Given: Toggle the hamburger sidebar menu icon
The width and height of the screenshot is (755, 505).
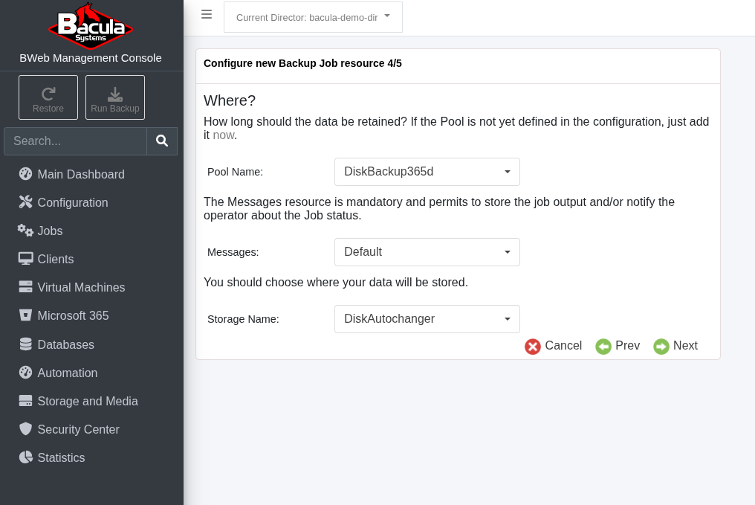Looking at the screenshot, I should click(x=207, y=14).
